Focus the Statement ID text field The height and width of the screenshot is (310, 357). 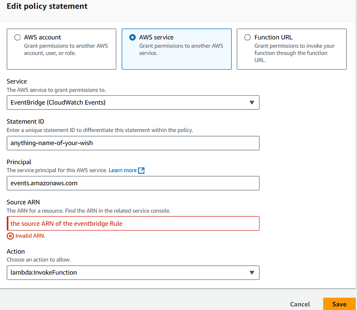[x=133, y=143]
